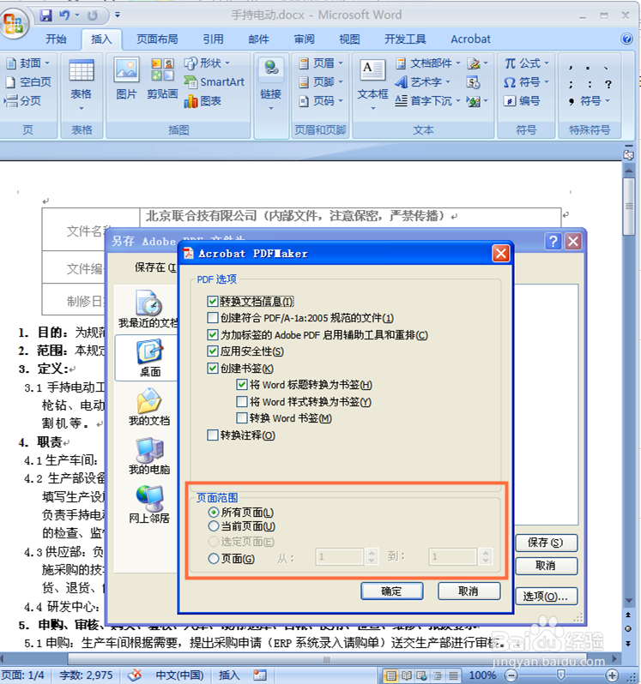Screen dimensions: 641x684
Task: Click Save (保存) in Save Adobe PDF dialog
Action: tap(547, 543)
